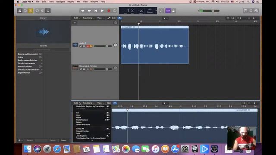The height and width of the screenshot is (155, 276).
Task: Click the Reversal of Fortune track icon
Action: point(75,68)
